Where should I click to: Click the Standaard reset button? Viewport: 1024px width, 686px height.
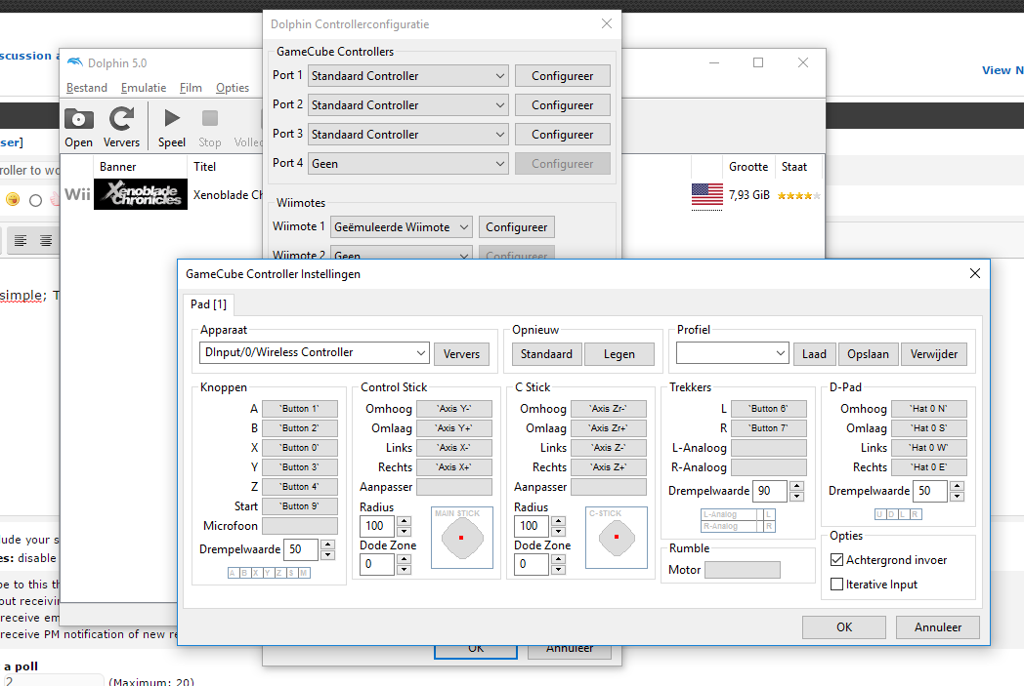(x=547, y=354)
